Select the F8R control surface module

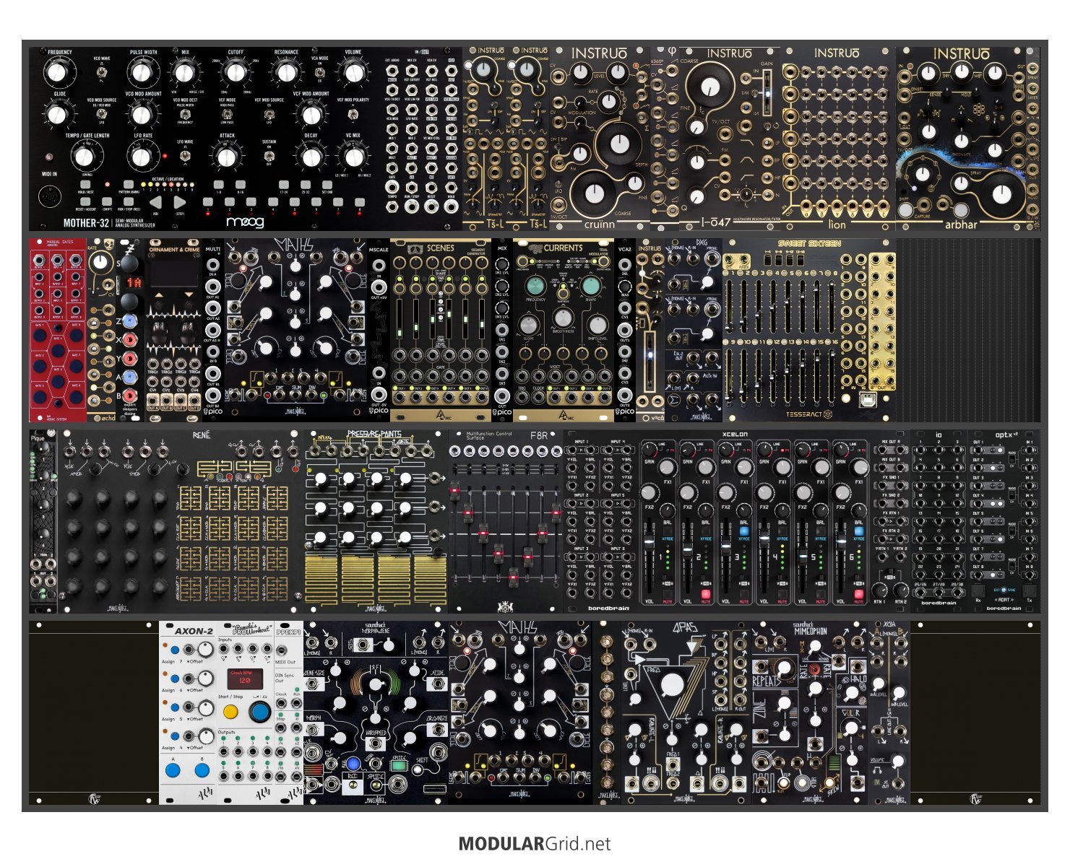pyautogui.click(x=506, y=522)
